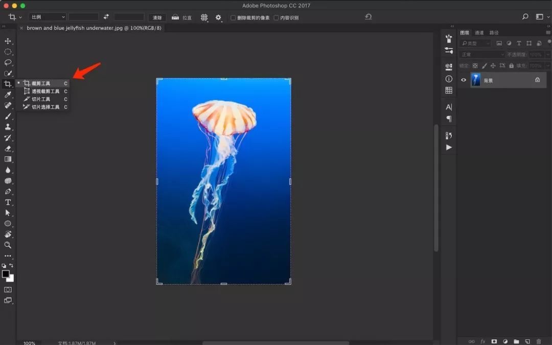Image resolution: width=552 pixels, height=345 pixels.
Task: Select the Lasso tool
Action: click(x=8, y=62)
